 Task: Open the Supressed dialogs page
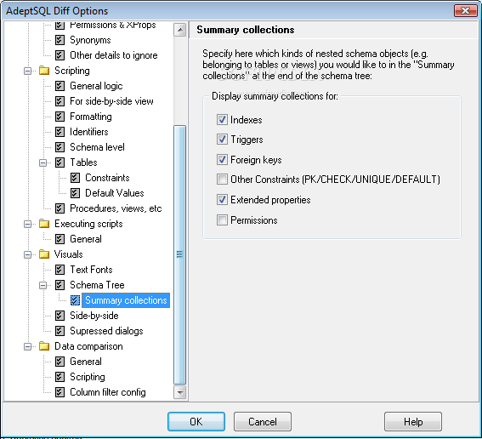click(x=106, y=331)
